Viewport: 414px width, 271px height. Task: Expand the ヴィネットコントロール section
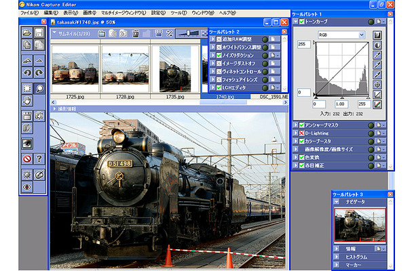click(x=213, y=71)
